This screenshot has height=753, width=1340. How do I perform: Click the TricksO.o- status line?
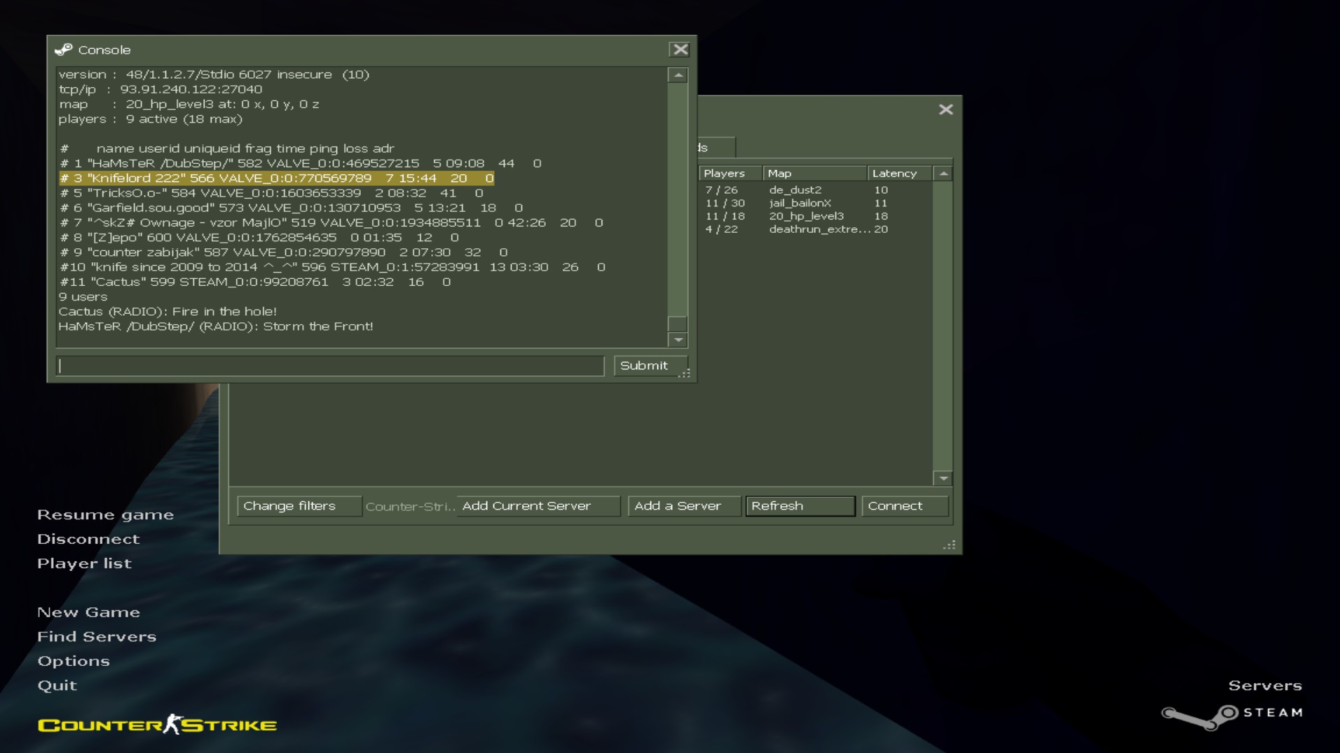(x=271, y=193)
